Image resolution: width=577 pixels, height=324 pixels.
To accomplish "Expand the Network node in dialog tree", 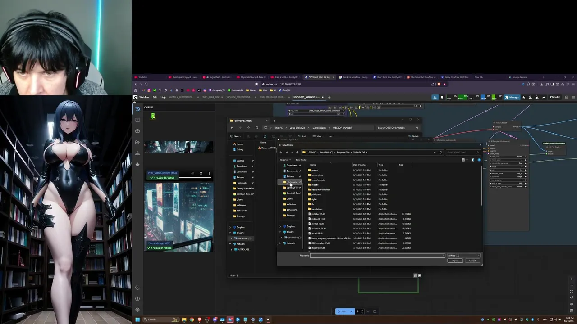I will point(280,243).
